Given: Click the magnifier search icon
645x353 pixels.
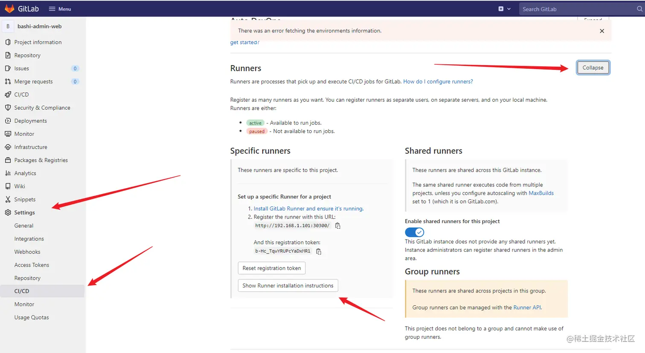Looking at the screenshot, I should [640, 9].
